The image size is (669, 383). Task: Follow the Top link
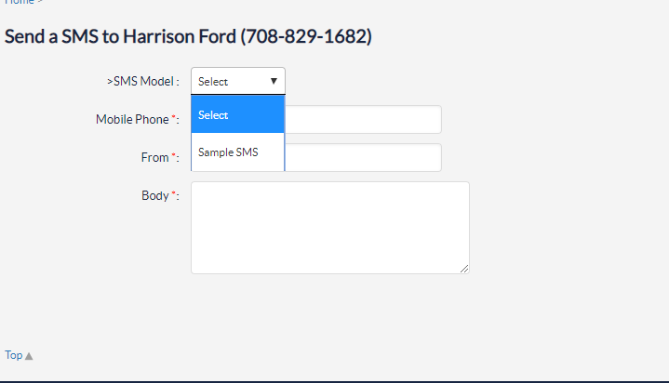[14, 355]
